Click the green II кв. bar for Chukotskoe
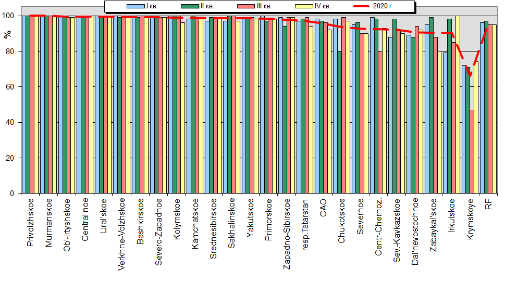The width and height of the screenshot is (505, 308). [339, 122]
